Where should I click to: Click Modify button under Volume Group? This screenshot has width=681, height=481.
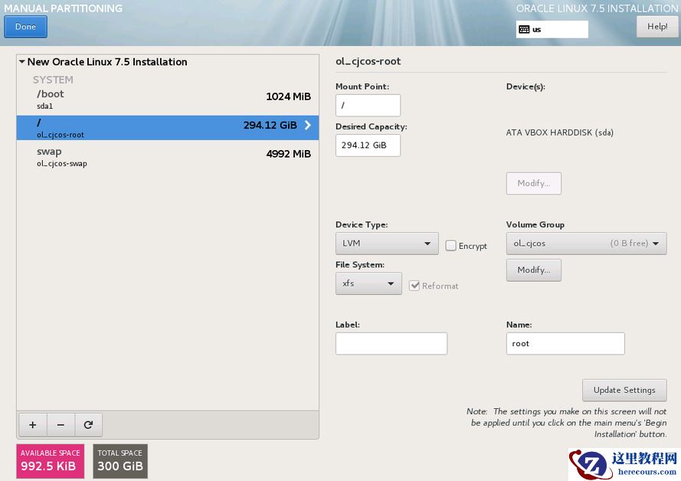(533, 270)
